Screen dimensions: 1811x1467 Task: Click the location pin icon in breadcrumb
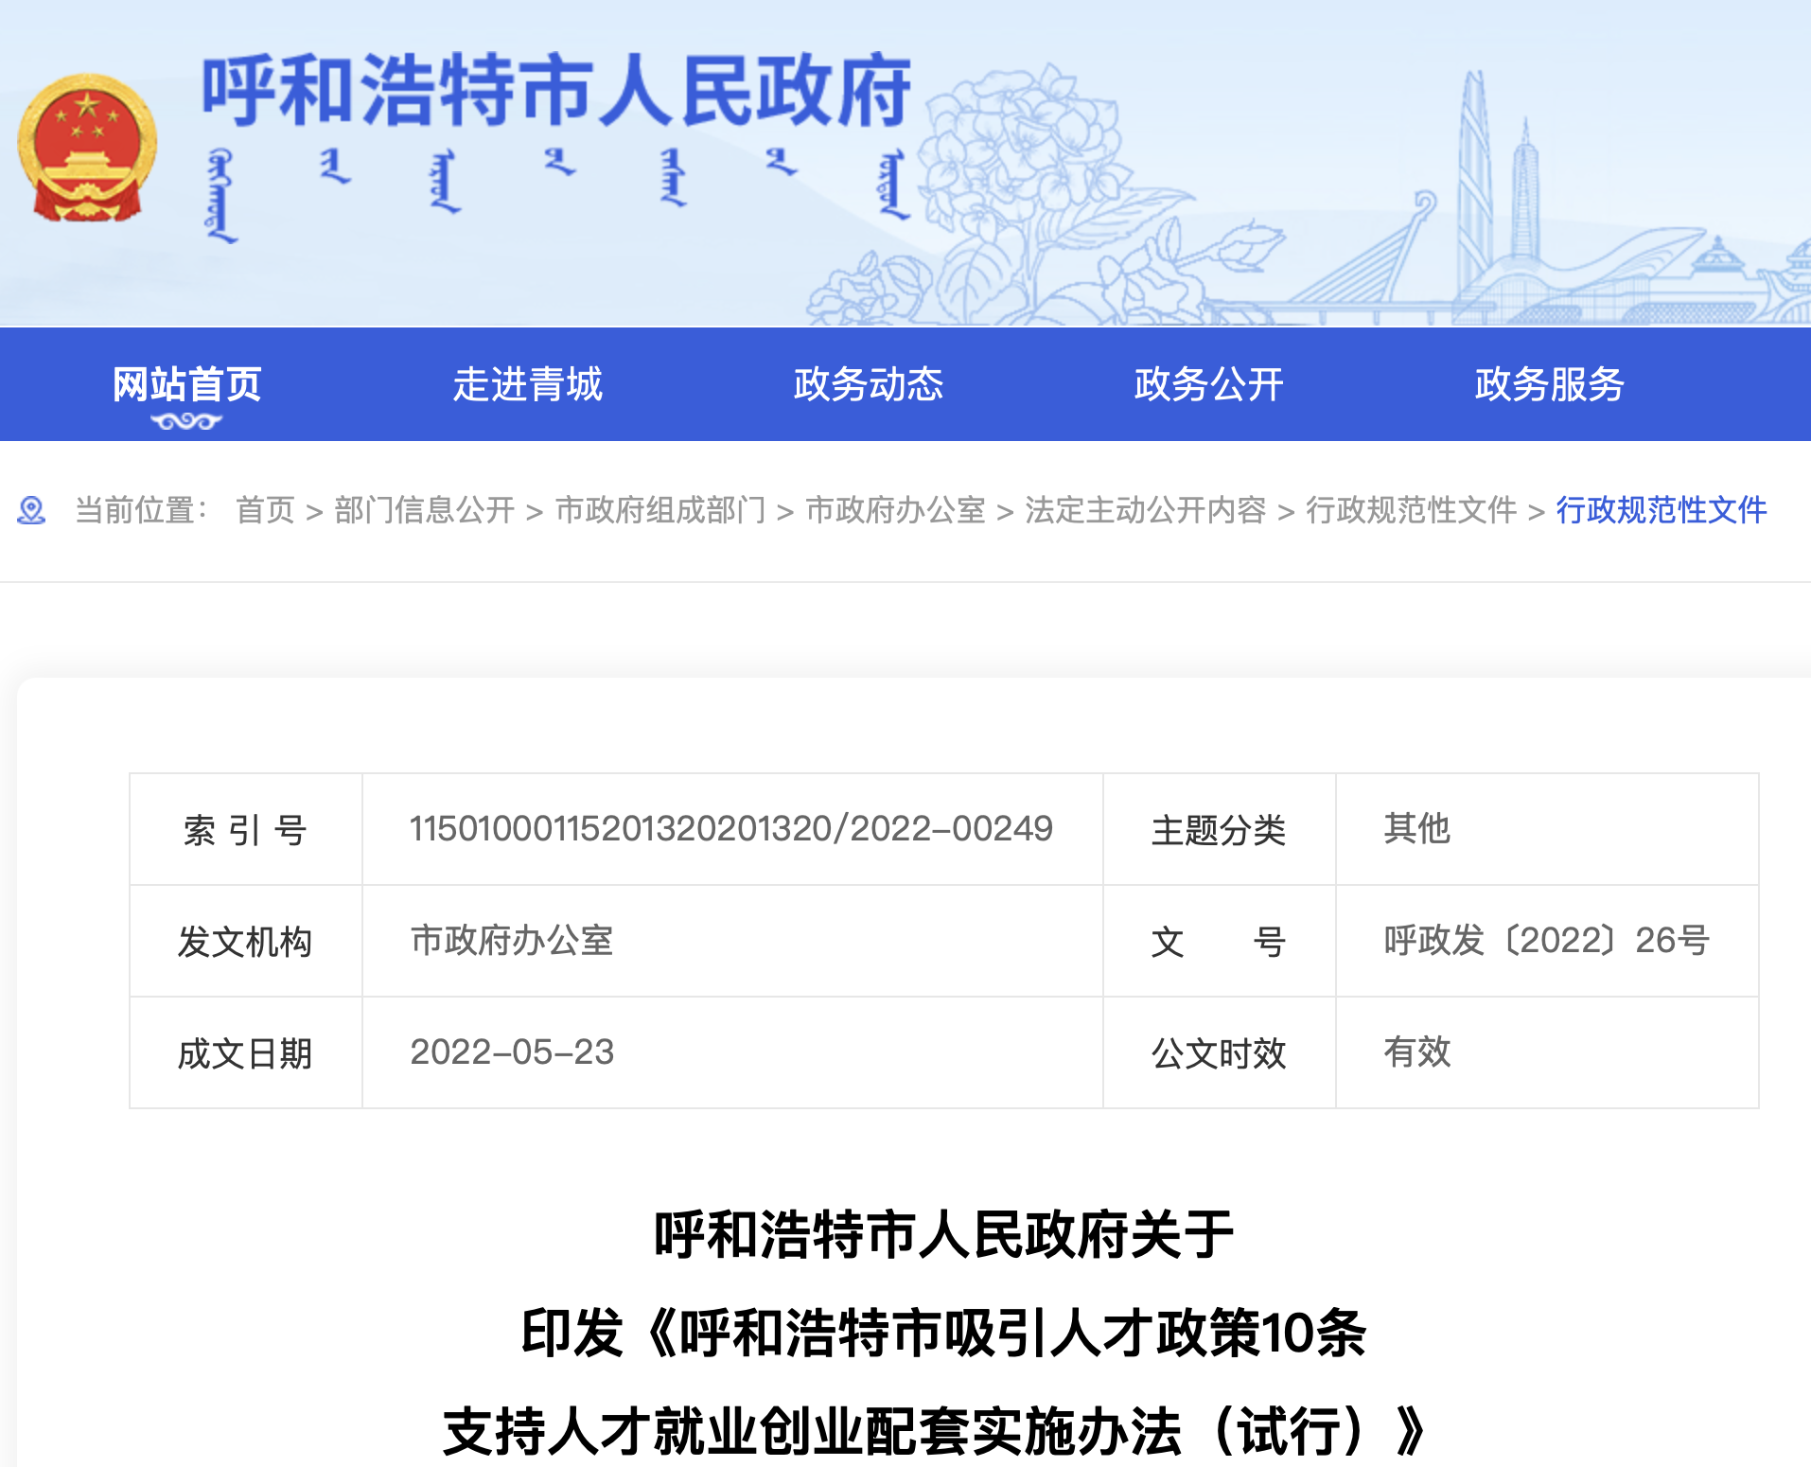[31, 510]
